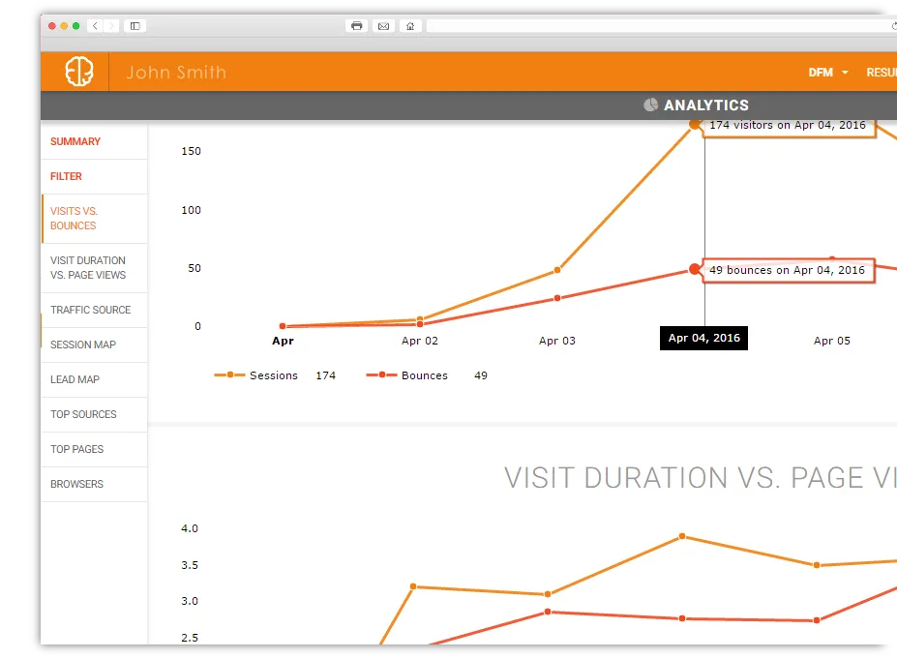Open Traffic Source section
Screen dimensions: 897x659
(95, 310)
